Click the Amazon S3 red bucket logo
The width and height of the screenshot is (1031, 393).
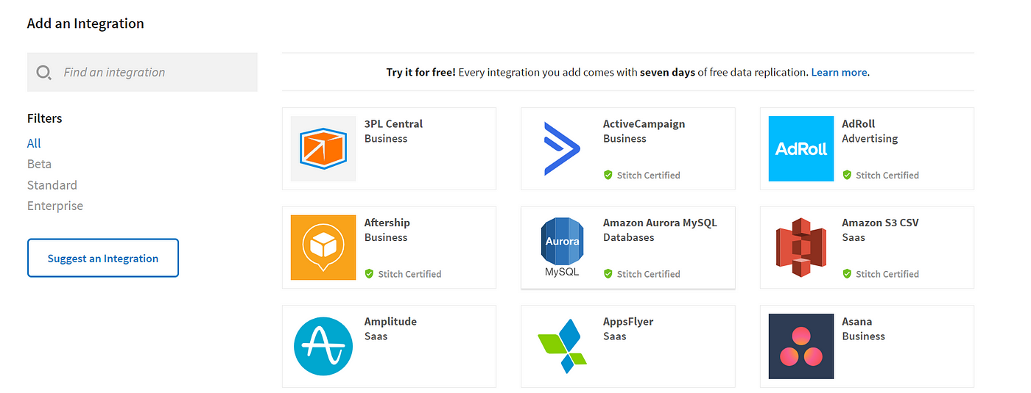801,248
